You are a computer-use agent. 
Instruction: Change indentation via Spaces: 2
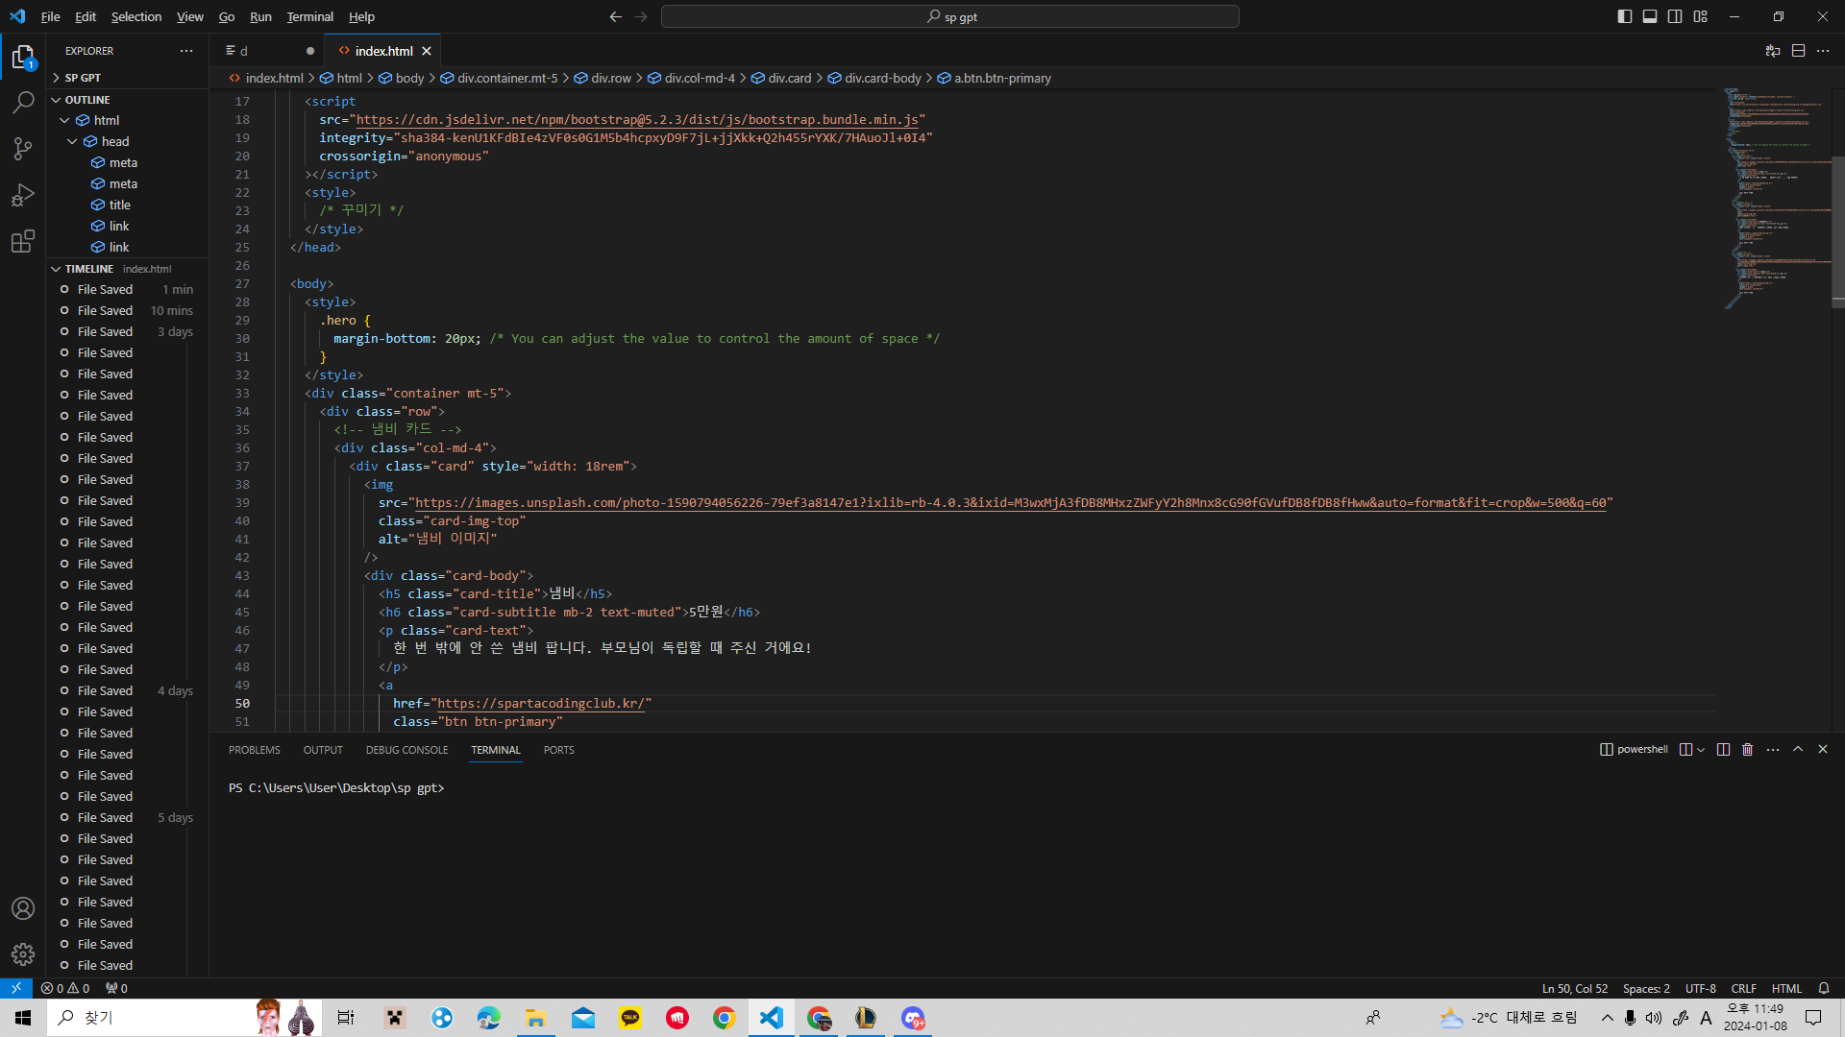pyautogui.click(x=1646, y=988)
